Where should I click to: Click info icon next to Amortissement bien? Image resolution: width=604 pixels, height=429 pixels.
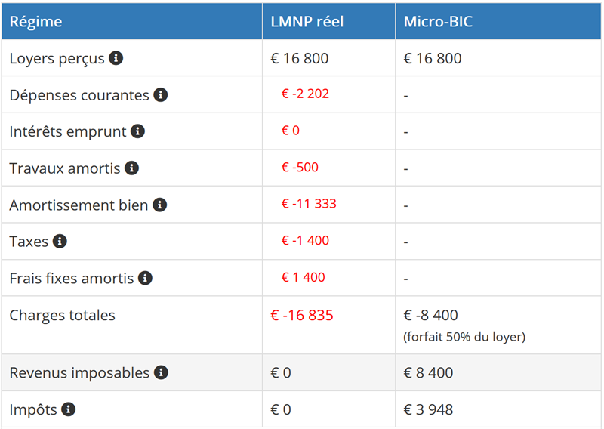pyautogui.click(x=159, y=205)
